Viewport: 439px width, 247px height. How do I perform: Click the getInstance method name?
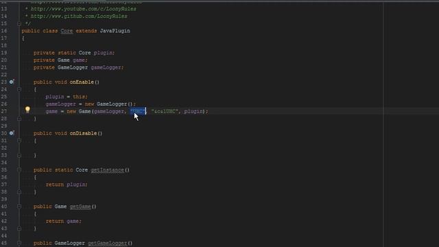click(x=107, y=170)
